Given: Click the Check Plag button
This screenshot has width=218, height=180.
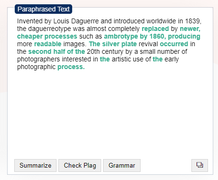Looking at the screenshot, I should pos(80,165).
